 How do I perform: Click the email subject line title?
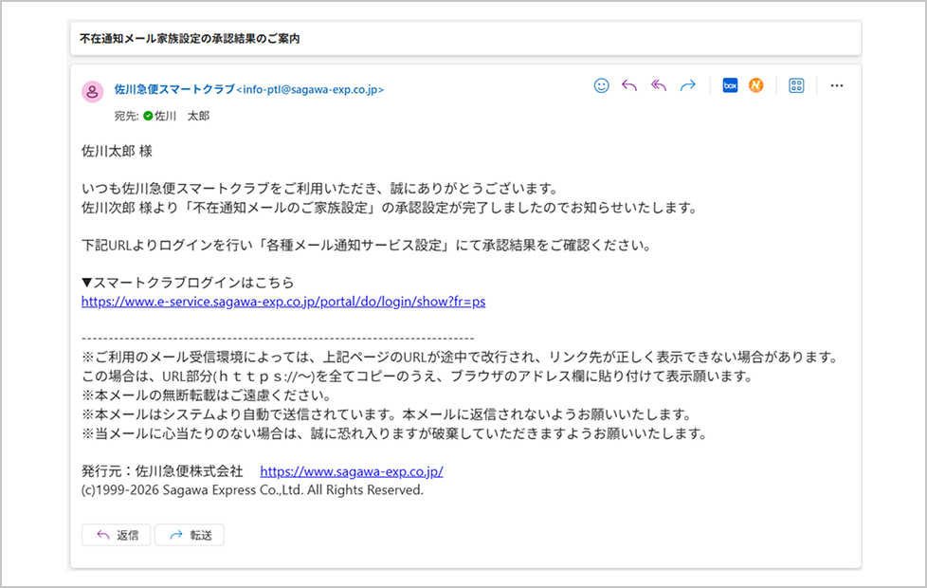(x=190, y=39)
